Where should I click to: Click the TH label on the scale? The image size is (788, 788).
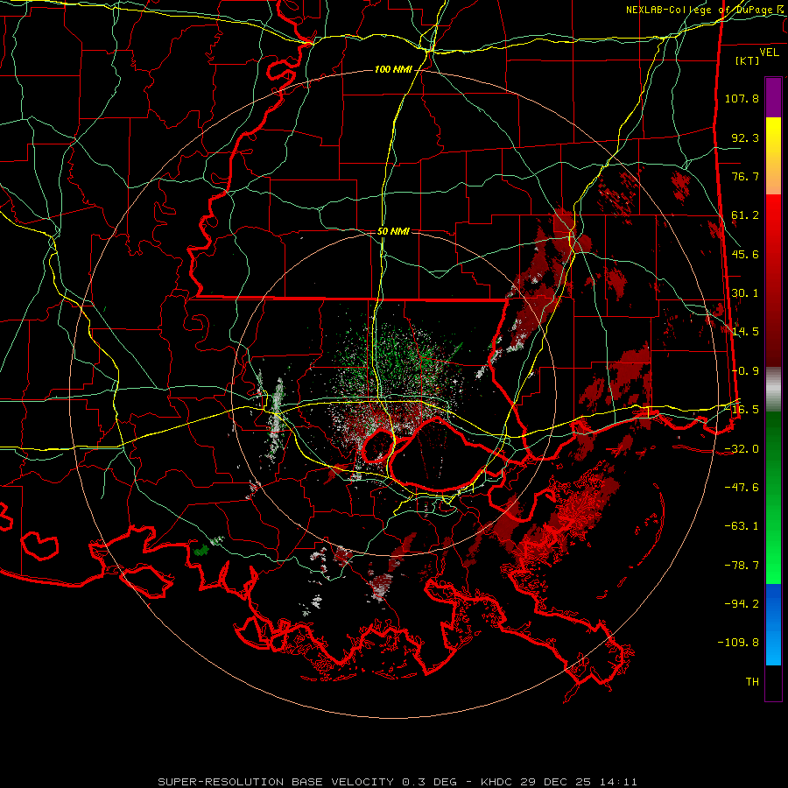pos(752,682)
